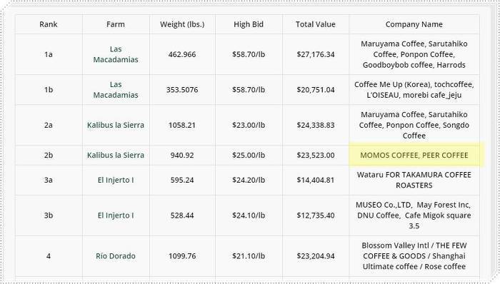The height and width of the screenshot is (284, 500).
Task: Click the Company Name column header
Action: tap(414, 24)
